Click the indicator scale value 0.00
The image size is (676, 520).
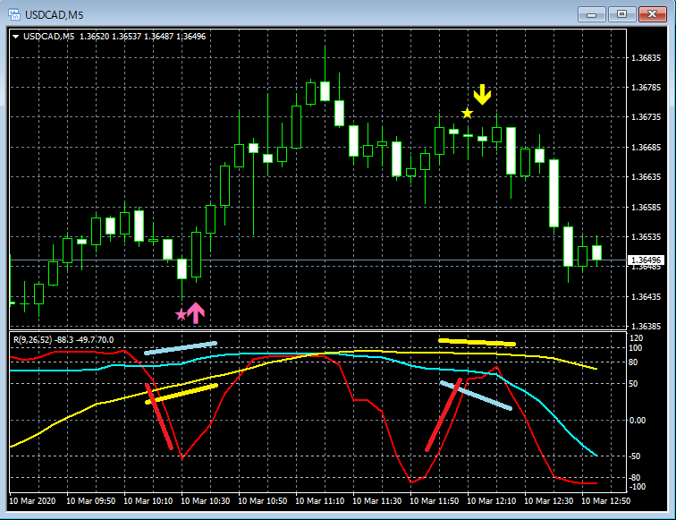point(638,421)
